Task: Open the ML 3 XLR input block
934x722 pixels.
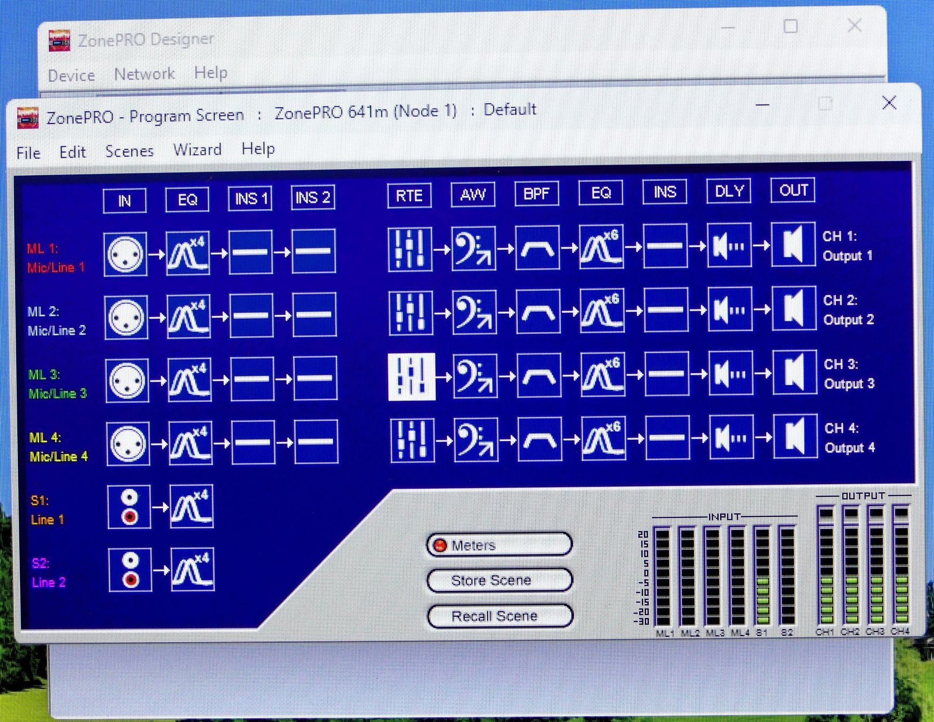Action: [127, 381]
